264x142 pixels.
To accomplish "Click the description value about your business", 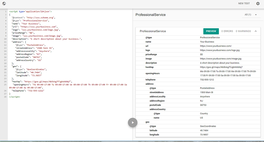I will pos(220,63).
